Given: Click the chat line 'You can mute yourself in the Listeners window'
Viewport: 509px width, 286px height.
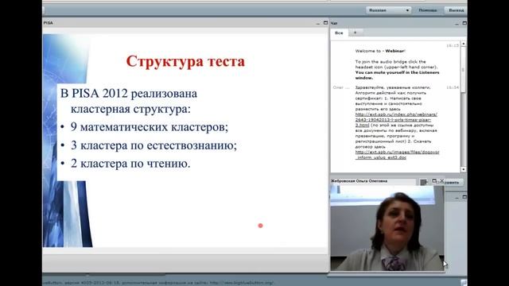Looking at the screenshot, I should [x=397, y=75].
